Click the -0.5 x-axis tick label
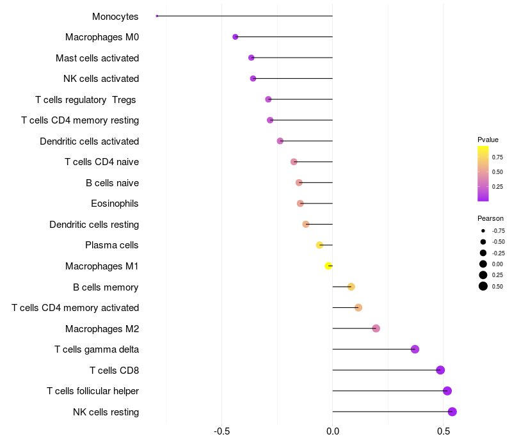This screenshot has height=448, width=512. point(221,431)
